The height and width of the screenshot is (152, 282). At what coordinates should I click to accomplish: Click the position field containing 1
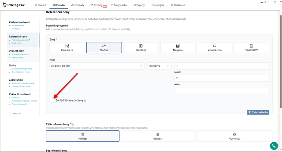222,66
